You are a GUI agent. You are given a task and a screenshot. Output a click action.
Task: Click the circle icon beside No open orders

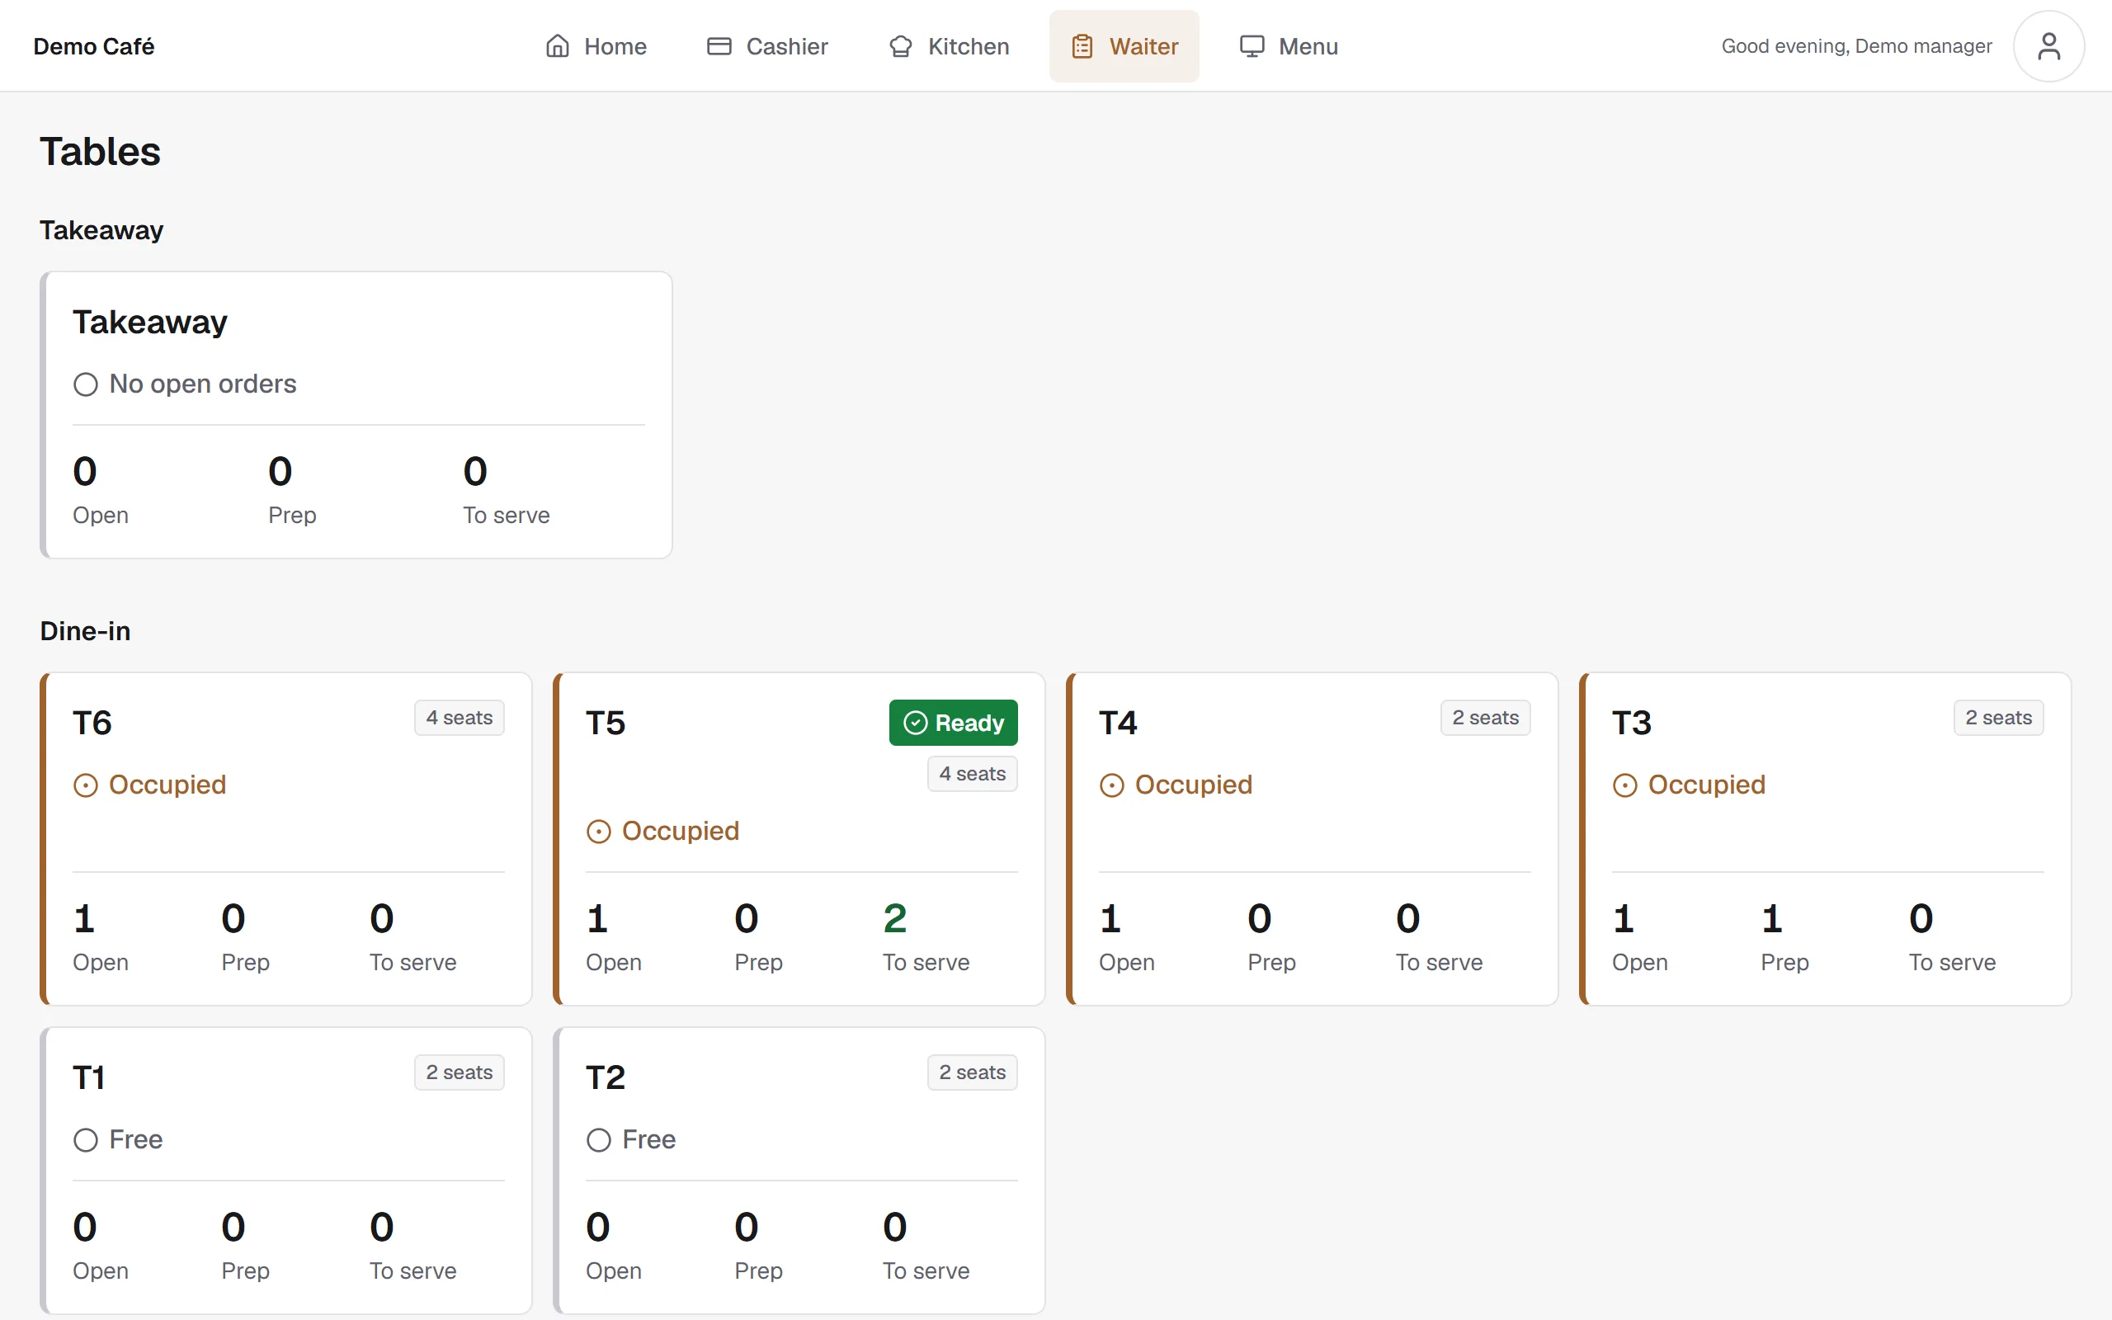pyautogui.click(x=86, y=385)
